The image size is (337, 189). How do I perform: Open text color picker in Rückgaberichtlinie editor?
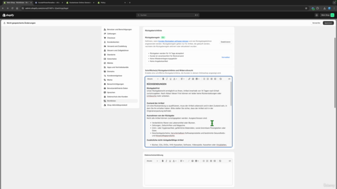(x=175, y=79)
